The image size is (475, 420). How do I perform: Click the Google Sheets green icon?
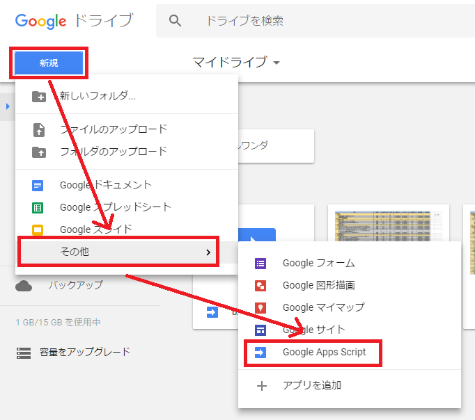[x=38, y=208]
